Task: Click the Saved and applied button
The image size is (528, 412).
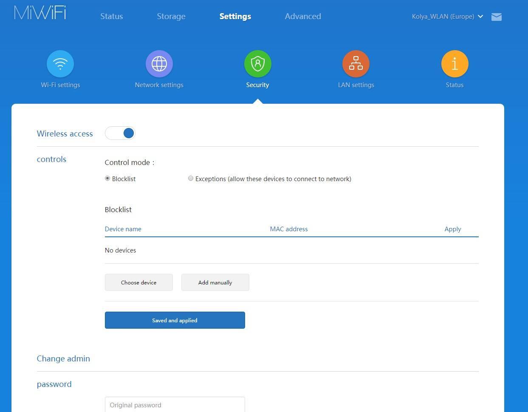Action: coord(175,320)
